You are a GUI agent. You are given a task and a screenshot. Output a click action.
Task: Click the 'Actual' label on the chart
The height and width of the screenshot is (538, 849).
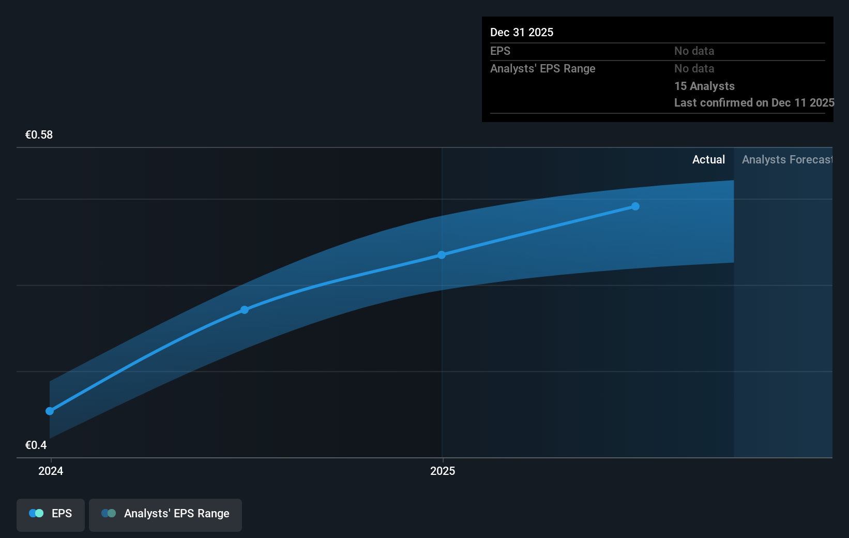click(x=708, y=159)
